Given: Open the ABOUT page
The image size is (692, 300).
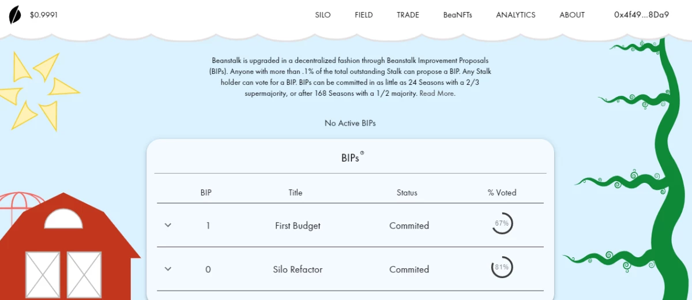Looking at the screenshot, I should 572,15.
